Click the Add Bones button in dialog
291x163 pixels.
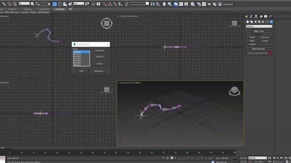pos(100,50)
